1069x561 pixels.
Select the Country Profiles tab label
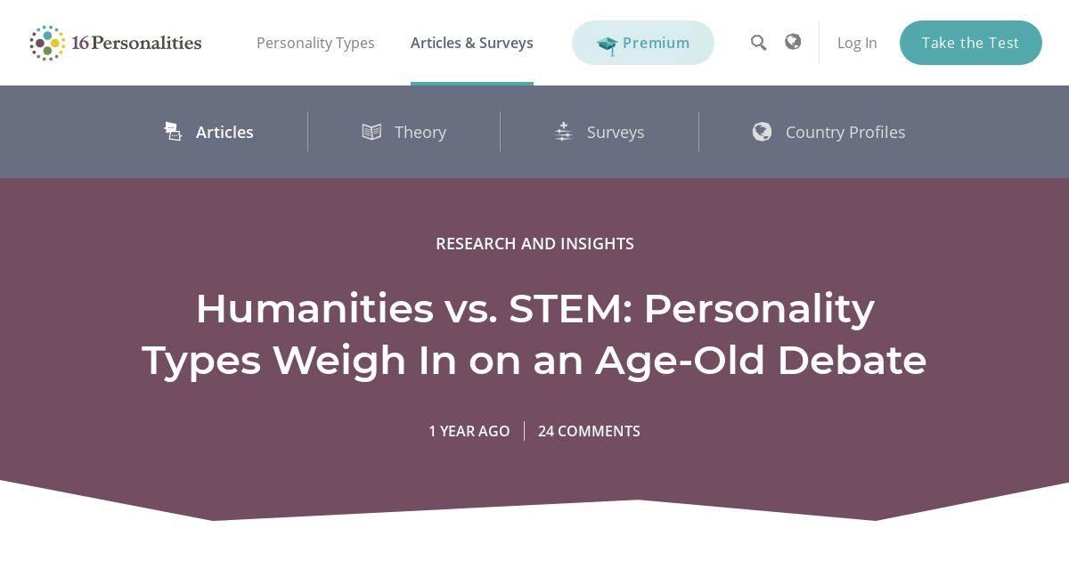coord(845,132)
